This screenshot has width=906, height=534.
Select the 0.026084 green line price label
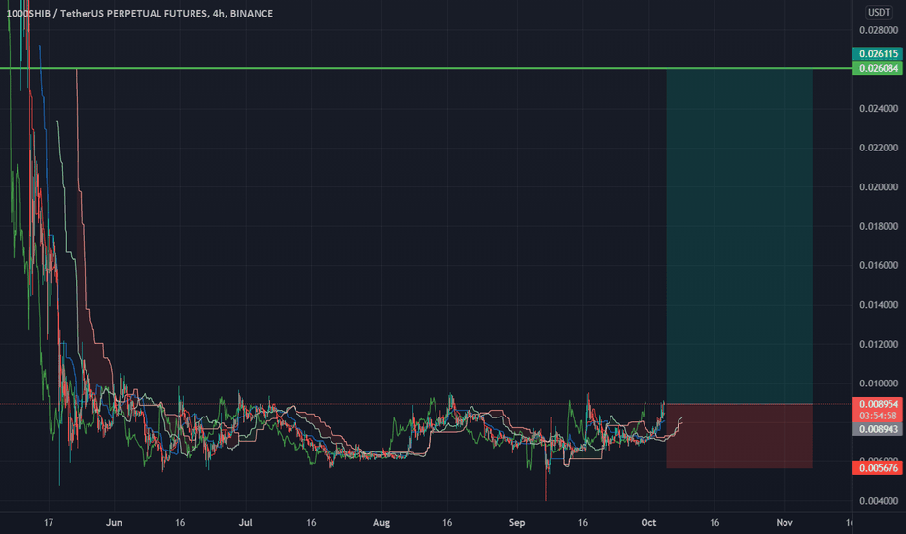877,68
